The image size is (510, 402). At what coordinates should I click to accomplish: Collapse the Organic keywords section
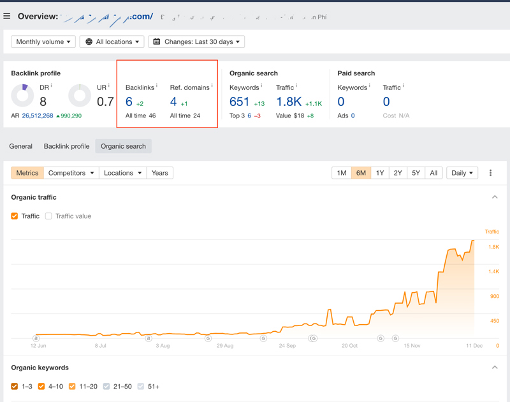pyautogui.click(x=495, y=367)
